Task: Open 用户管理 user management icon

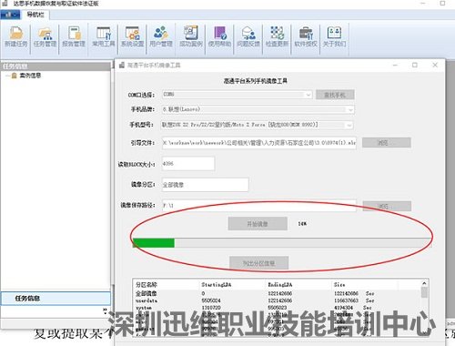Action: 161,37
